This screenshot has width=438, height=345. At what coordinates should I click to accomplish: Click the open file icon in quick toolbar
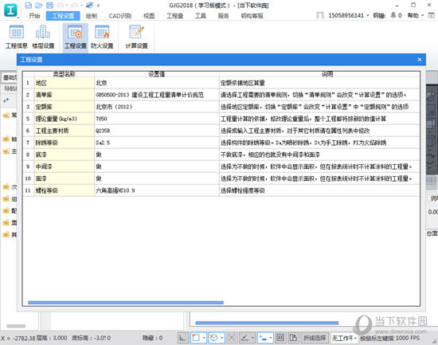39,6
